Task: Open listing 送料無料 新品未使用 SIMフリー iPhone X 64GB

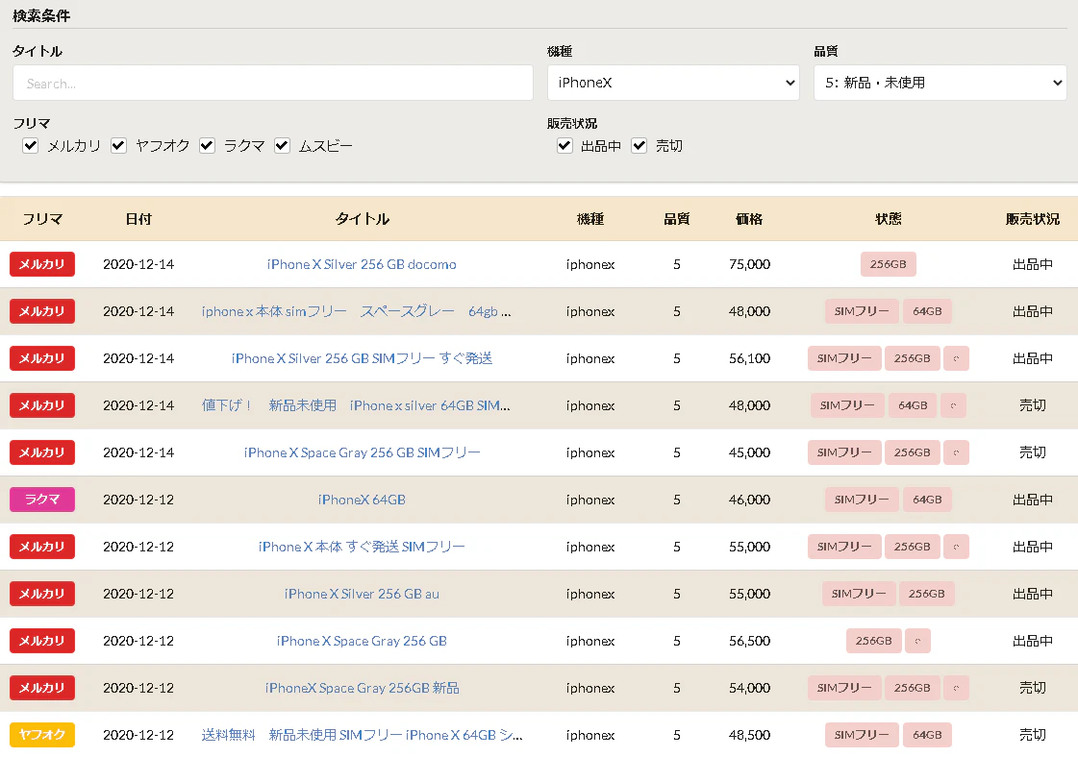Action: click(x=362, y=735)
